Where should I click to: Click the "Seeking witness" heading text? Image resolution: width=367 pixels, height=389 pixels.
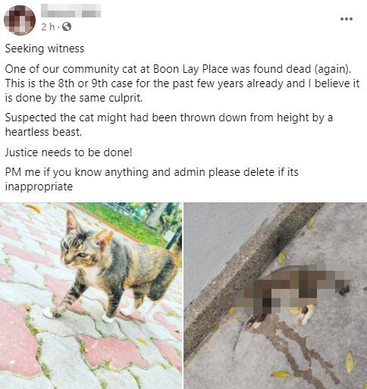click(45, 49)
